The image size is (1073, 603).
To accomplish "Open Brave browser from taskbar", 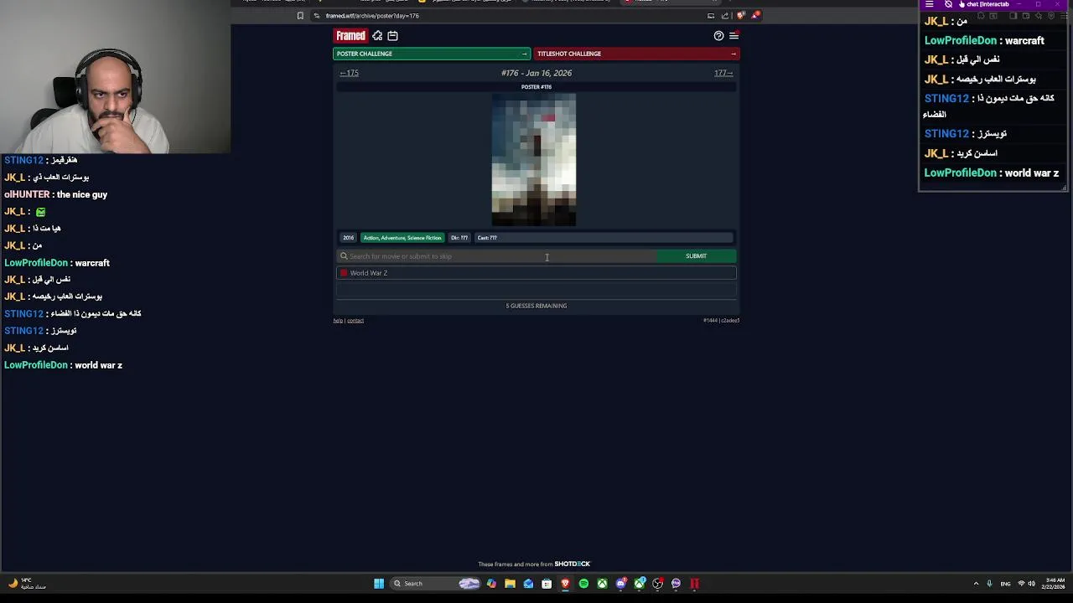I will click(565, 584).
